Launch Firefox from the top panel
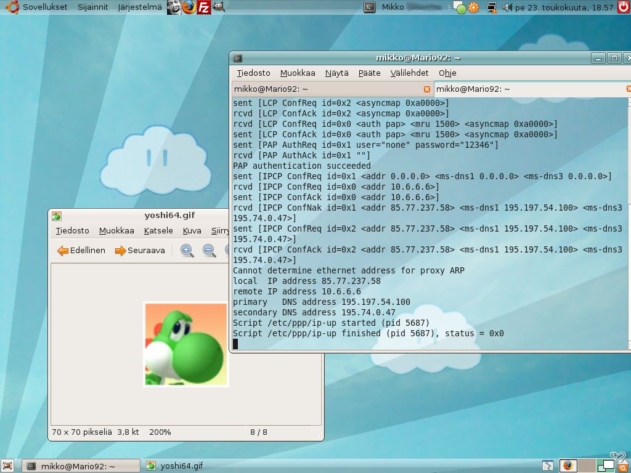Screen dimensions: 631x473 189,7
